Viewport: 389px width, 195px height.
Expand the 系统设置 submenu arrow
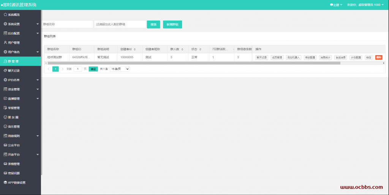[38, 24]
